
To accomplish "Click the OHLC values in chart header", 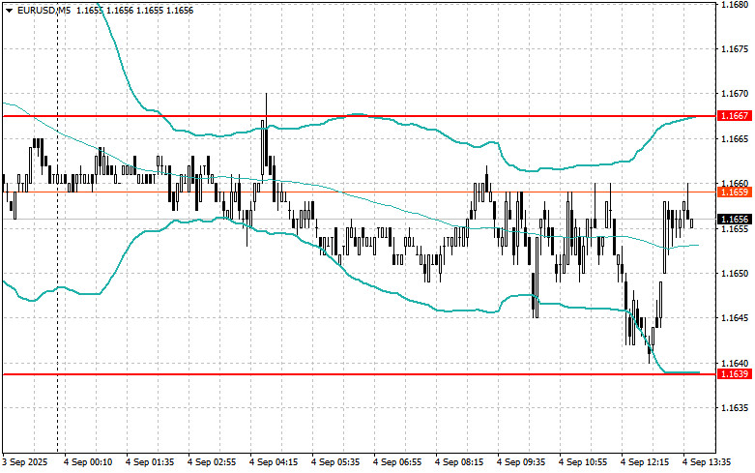I will point(134,10).
